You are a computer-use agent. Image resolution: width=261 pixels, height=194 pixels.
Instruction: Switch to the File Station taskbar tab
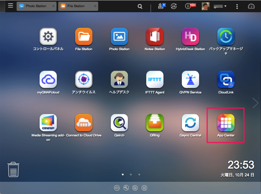78,6
